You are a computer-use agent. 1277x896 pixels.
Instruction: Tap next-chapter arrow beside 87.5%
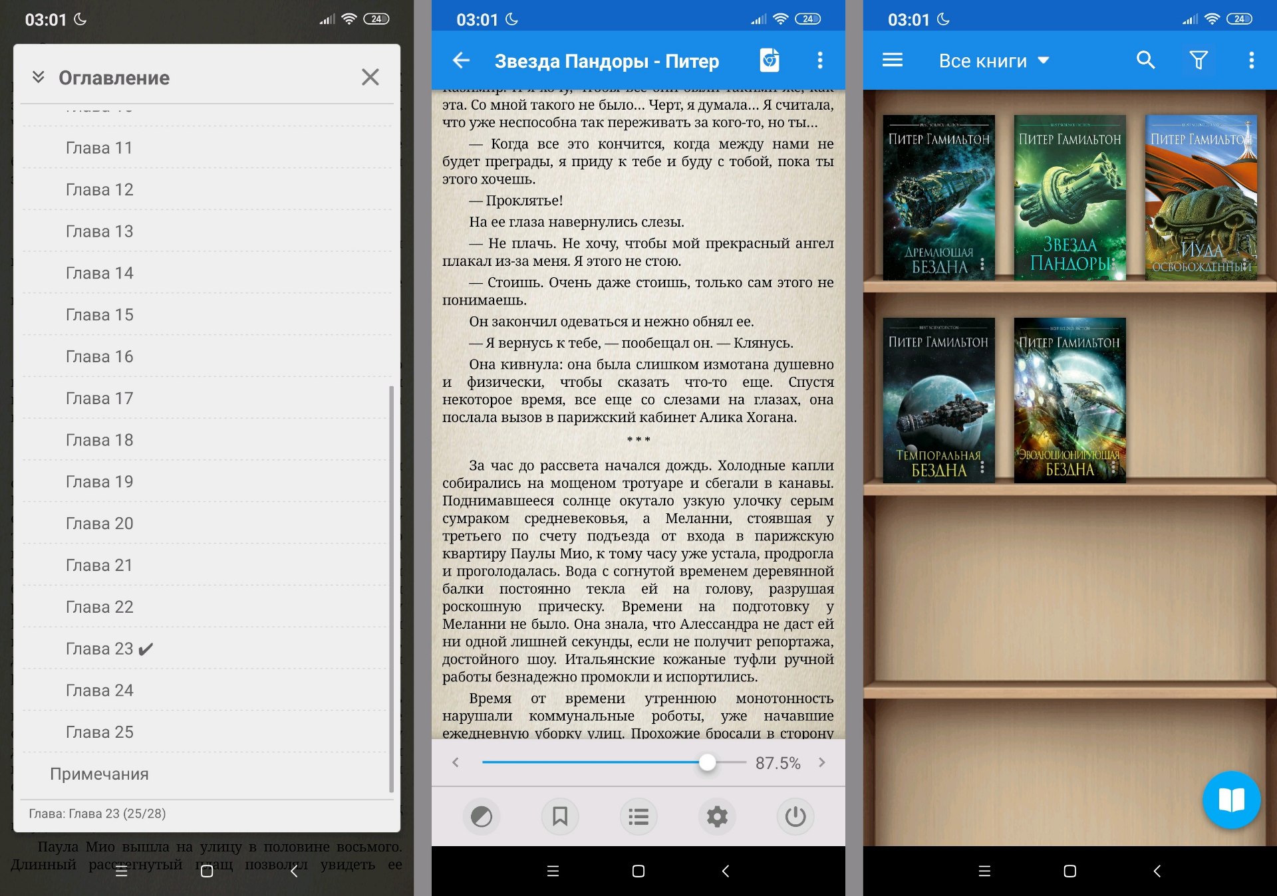point(822,762)
